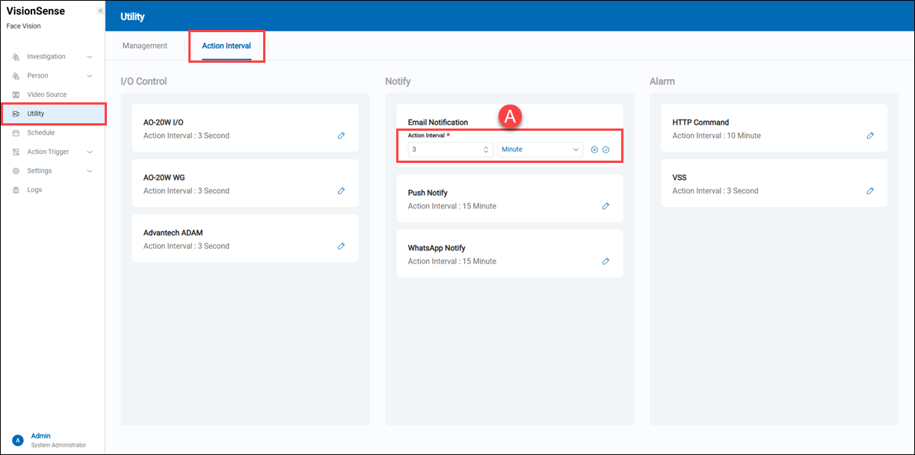Select the Action Interval tab
Image resolution: width=915 pixels, height=455 pixels.
pyautogui.click(x=227, y=46)
